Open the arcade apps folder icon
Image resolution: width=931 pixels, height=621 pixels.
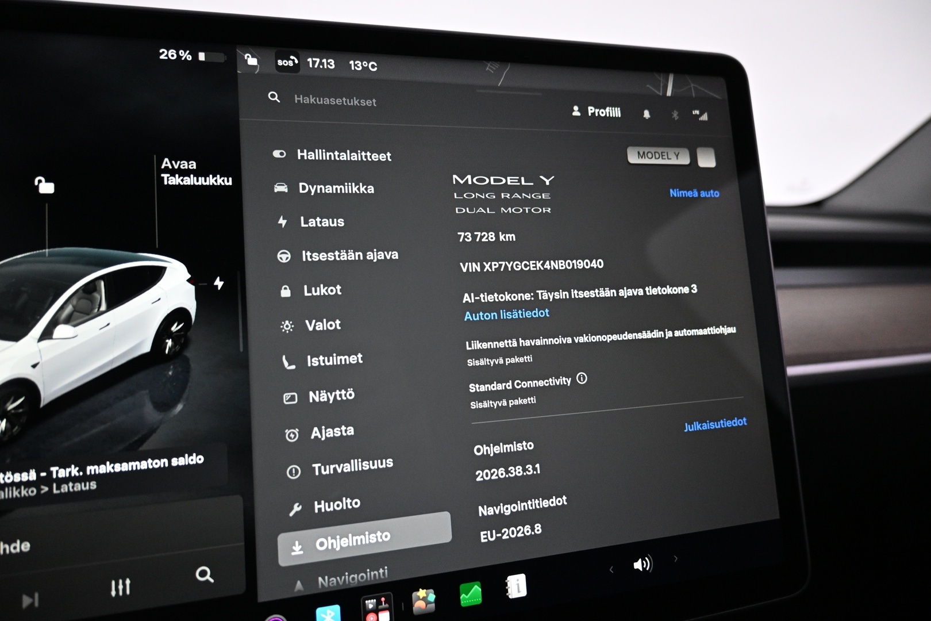377,608
